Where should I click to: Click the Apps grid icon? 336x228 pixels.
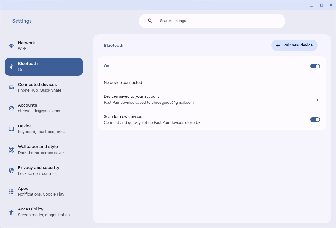click(x=11, y=191)
